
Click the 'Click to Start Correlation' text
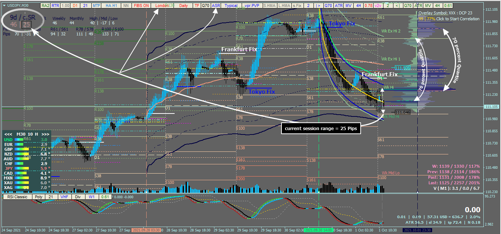pyautogui.click(x=458, y=19)
